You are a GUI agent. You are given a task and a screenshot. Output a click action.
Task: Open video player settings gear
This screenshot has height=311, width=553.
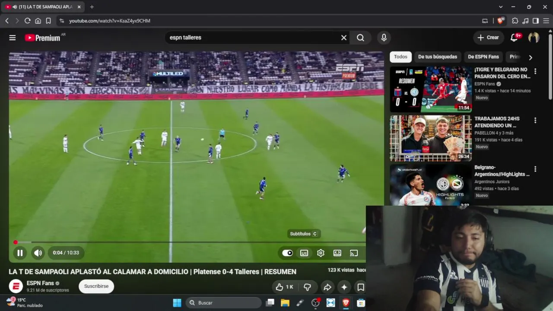(x=321, y=253)
